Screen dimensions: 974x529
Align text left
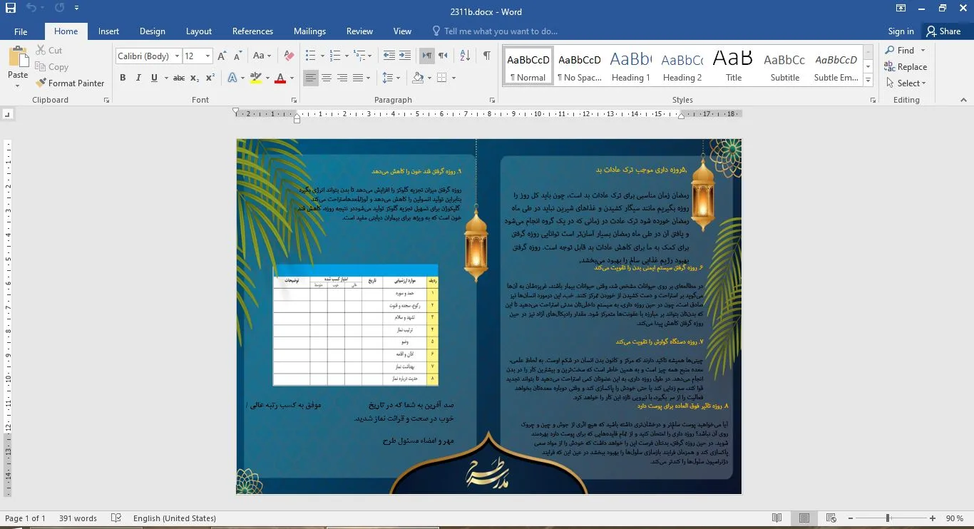coord(311,78)
